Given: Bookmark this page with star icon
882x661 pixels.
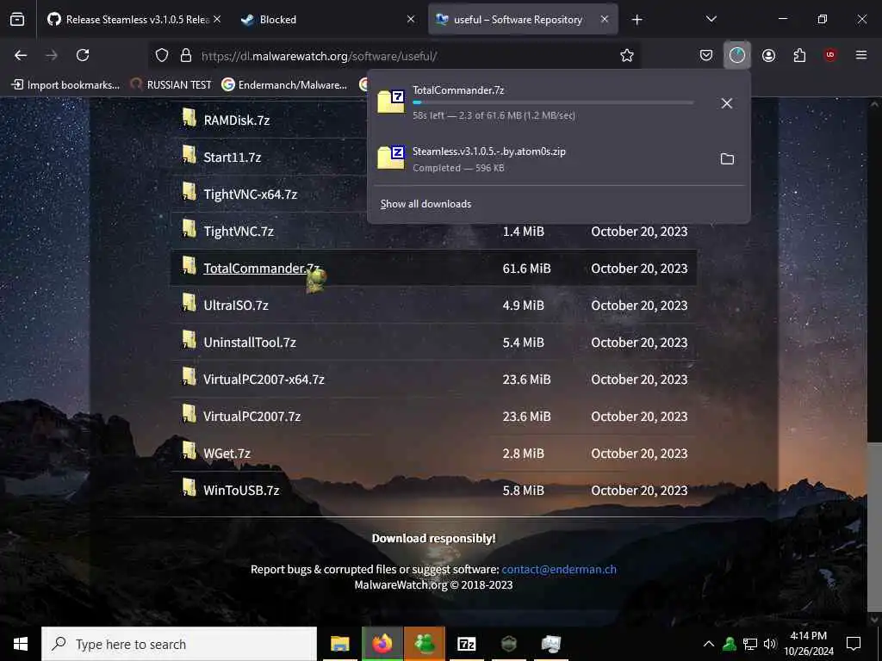Looking at the screenshot, I should tap(627, 55).
